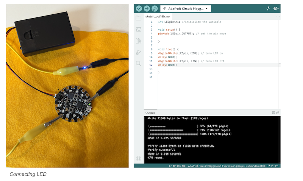Screen dimensions: 303x181
Task: Start debugging with the Debug button
Action: click(155, 8)
